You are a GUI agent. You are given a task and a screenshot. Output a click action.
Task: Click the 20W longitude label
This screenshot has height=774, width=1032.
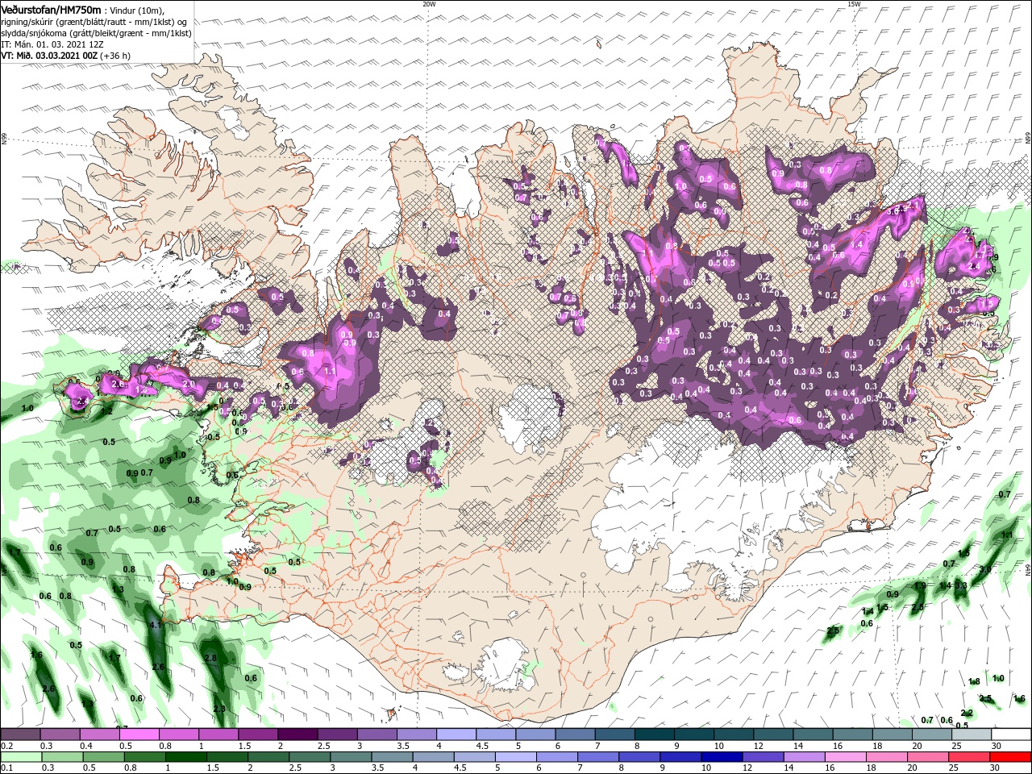pos(429,4)
